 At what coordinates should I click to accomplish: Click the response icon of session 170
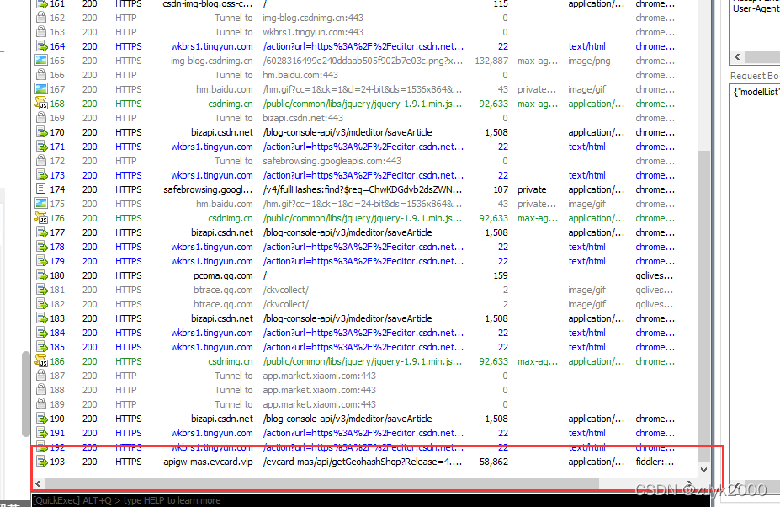[41, 132]
